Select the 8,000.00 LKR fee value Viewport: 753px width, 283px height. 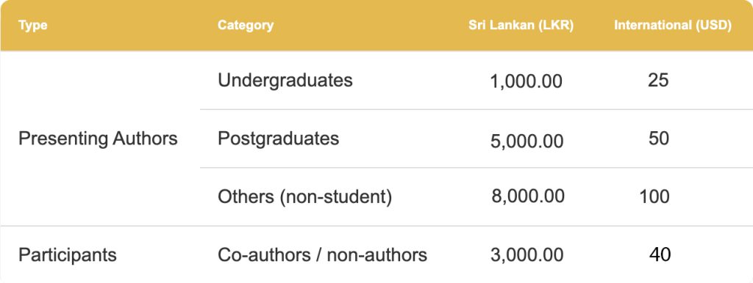[x=528, y=196]
